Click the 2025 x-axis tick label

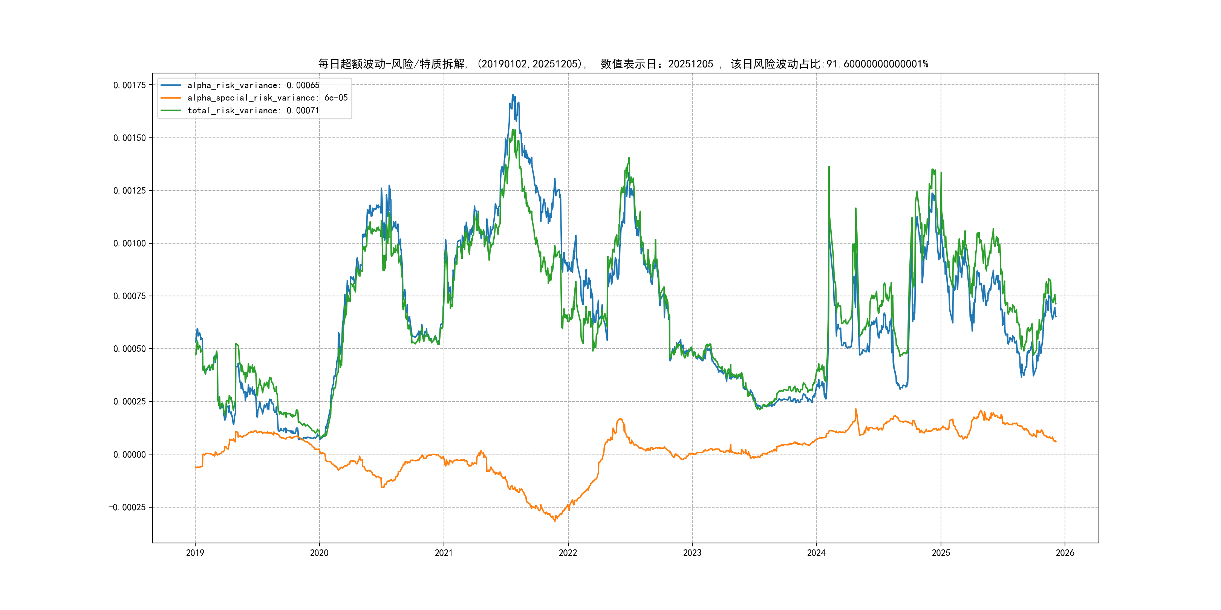pyautogui.click(x=941, y=553)
